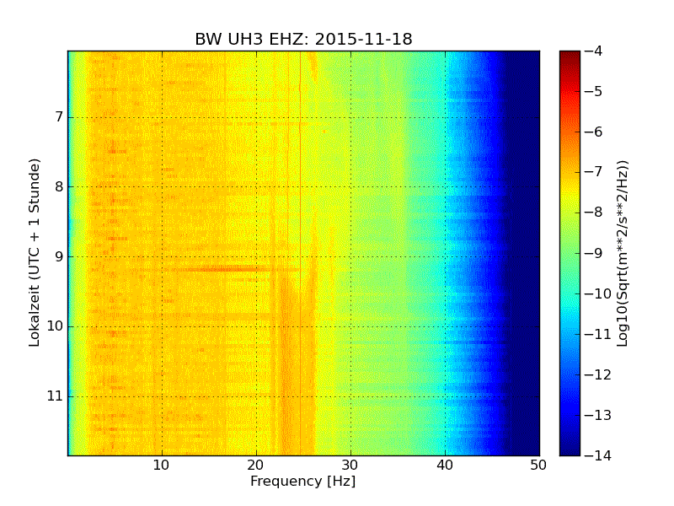Click the colorbar tick label '−4'
The width and height of the screenshot is (674, 506).
[594, 51]
